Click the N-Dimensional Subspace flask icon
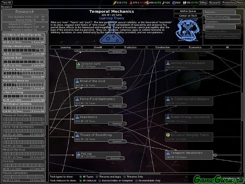 (168, 99)
